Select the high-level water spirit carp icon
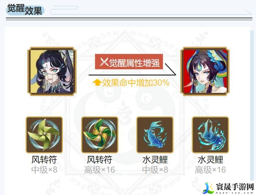 click(210, 135)
